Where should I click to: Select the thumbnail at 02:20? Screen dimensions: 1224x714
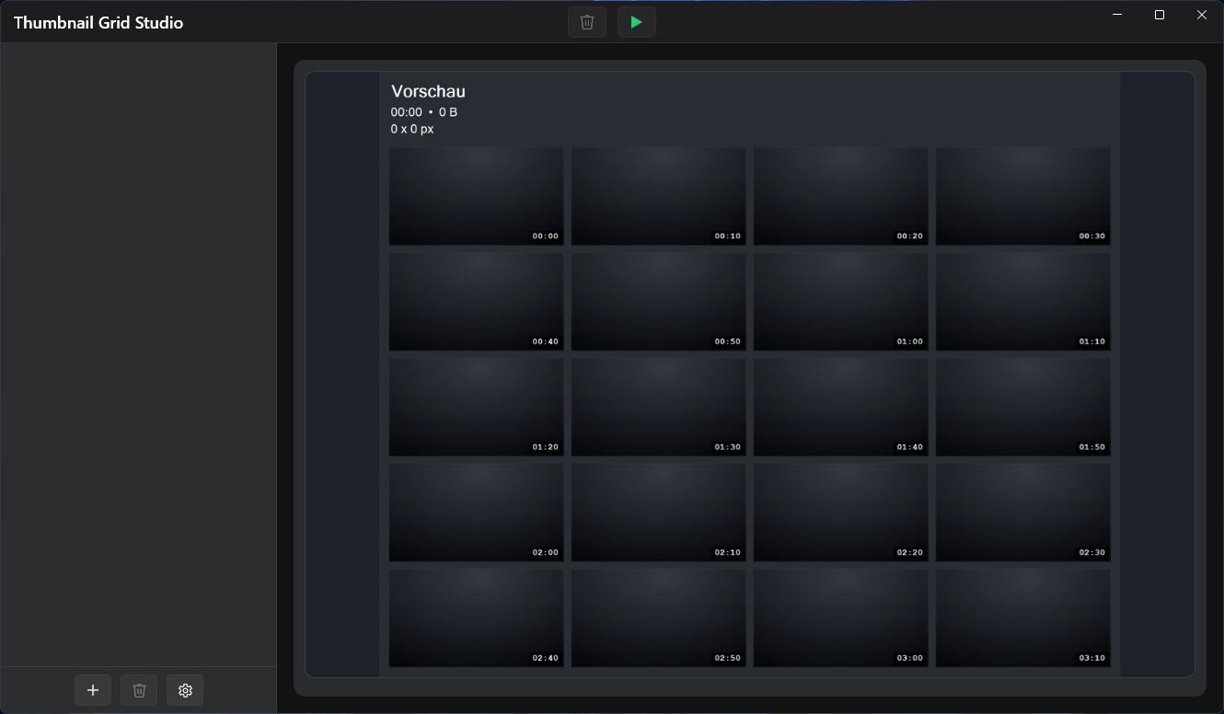click(x=840, y=512)
